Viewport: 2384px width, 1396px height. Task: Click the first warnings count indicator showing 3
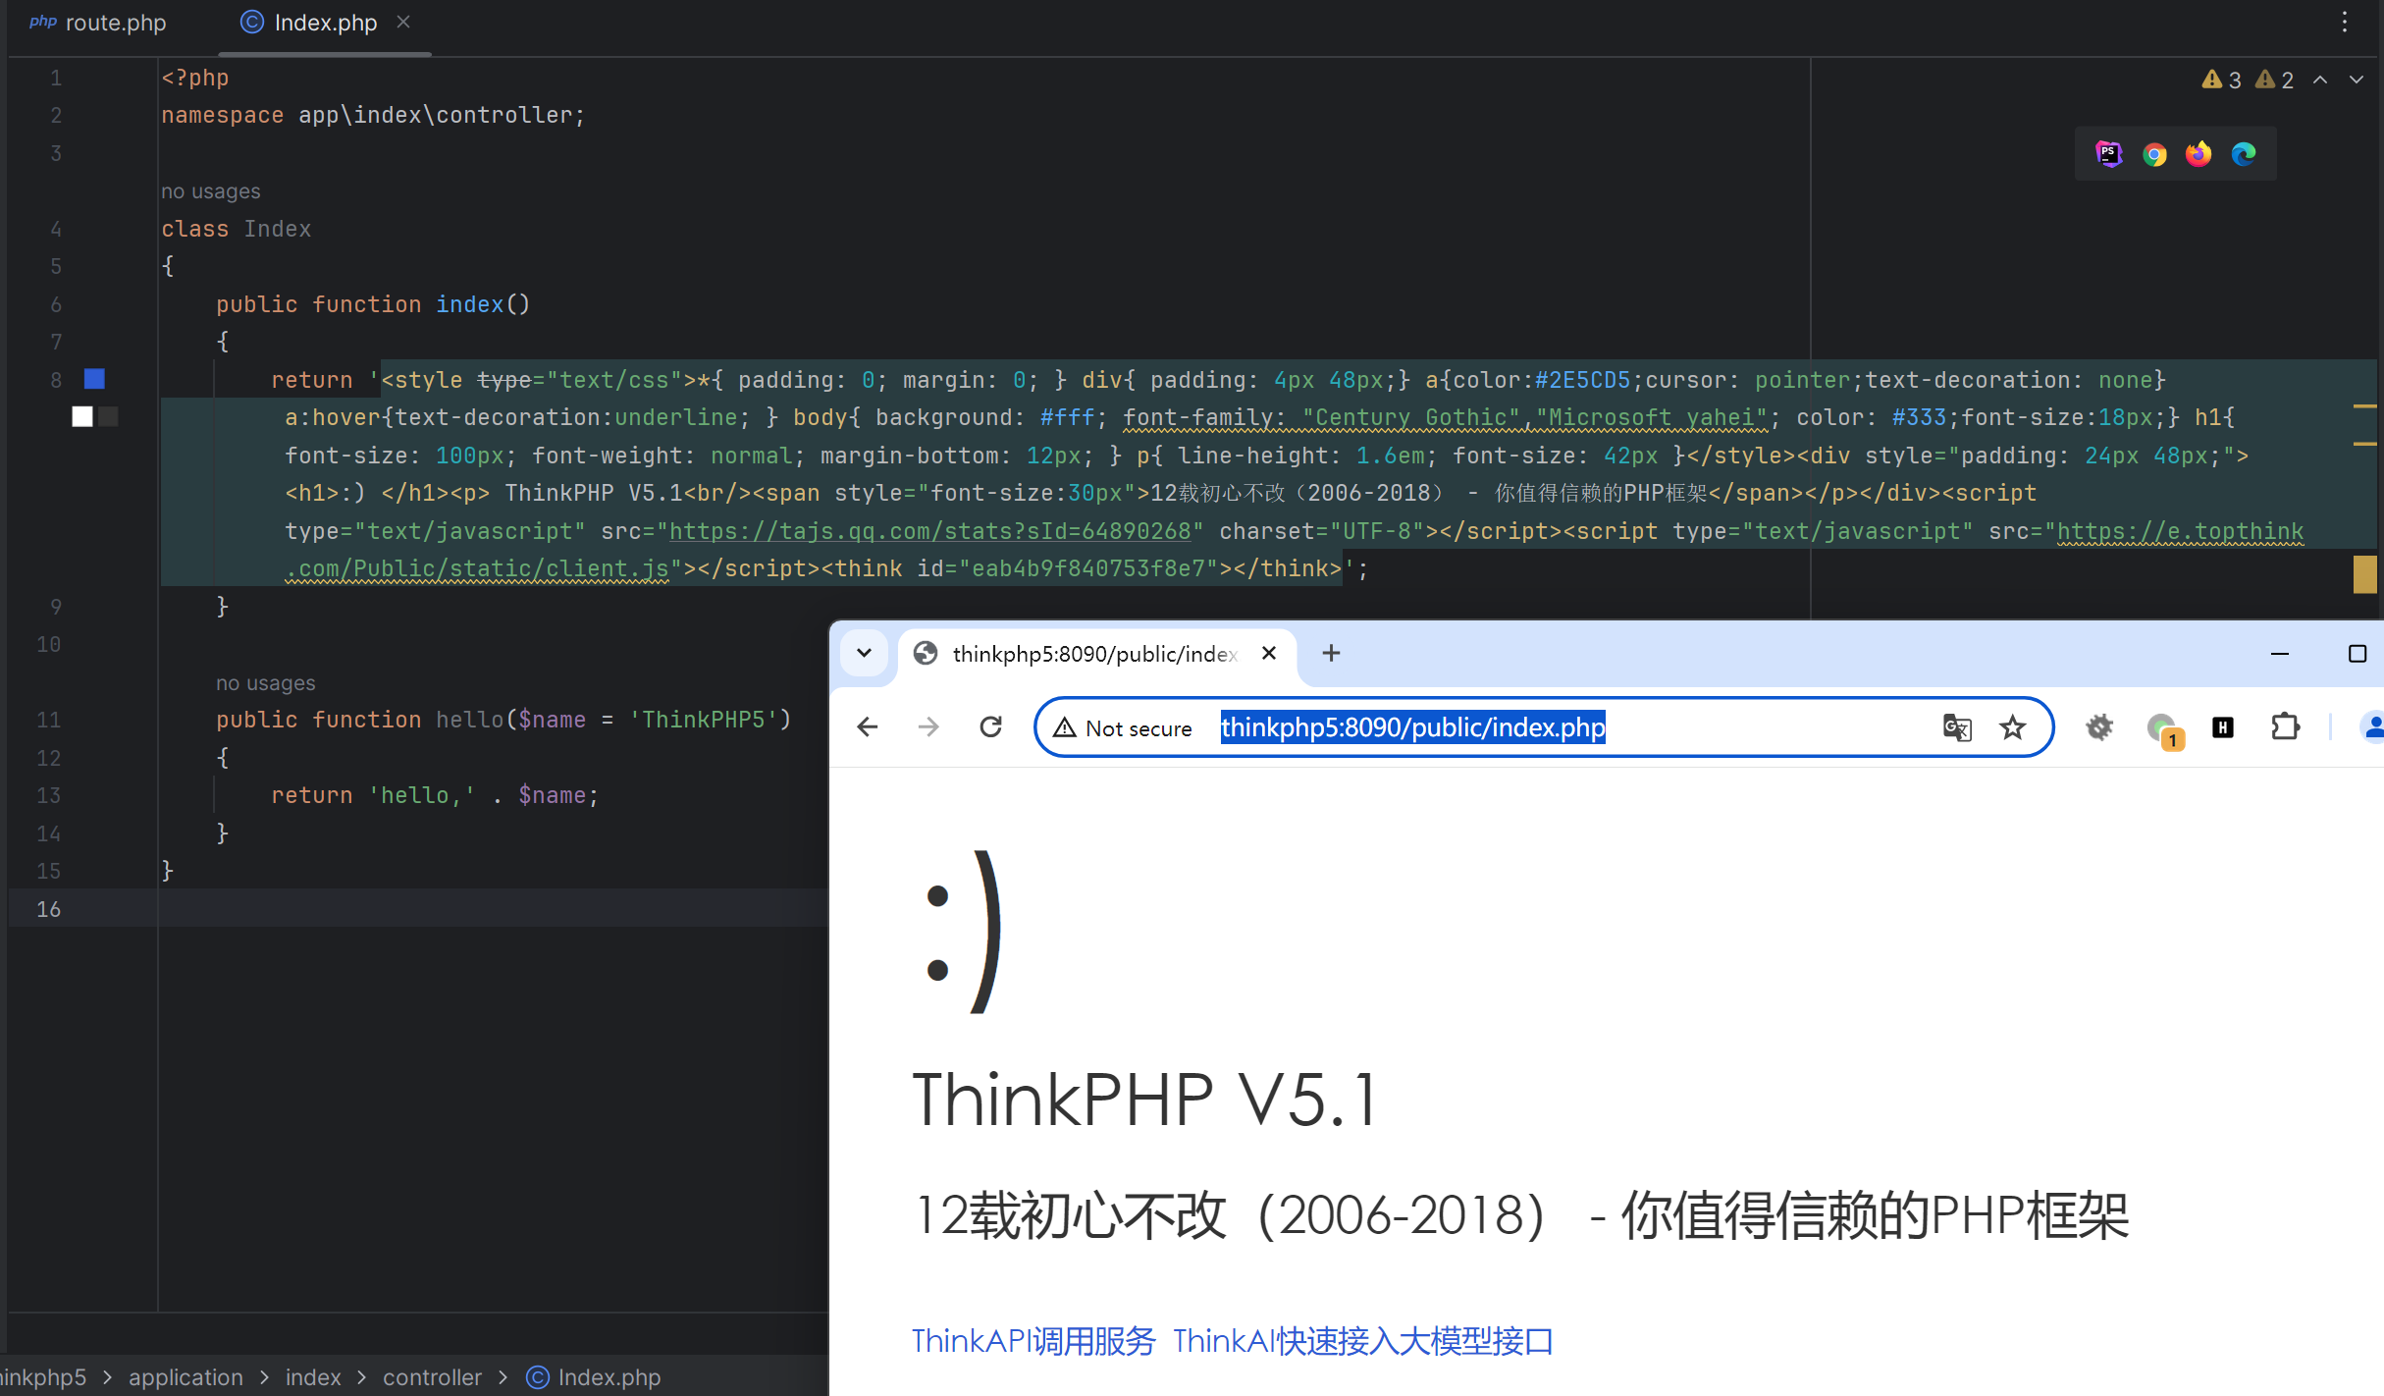2222,80
